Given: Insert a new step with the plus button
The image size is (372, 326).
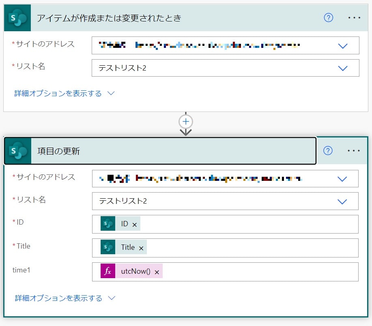Looking at the screenshot, I should pos(186,122).
